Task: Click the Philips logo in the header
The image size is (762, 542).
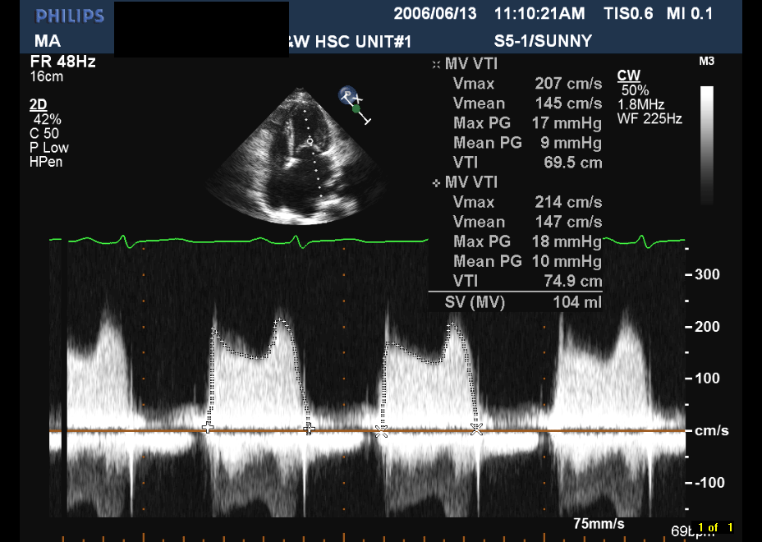Action: click(70, 16)
